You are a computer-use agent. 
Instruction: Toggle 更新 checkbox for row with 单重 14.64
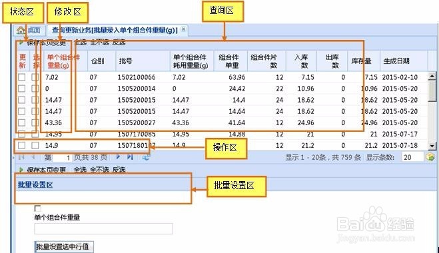click(x=21, y=111)
